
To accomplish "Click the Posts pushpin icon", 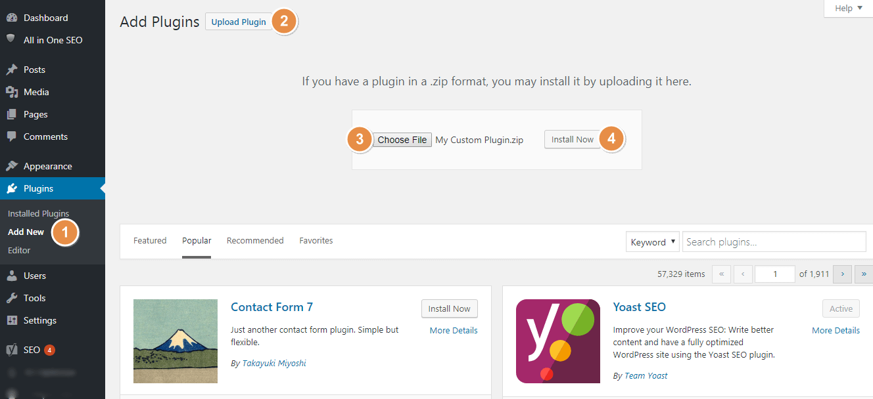I will coord(11,70).
